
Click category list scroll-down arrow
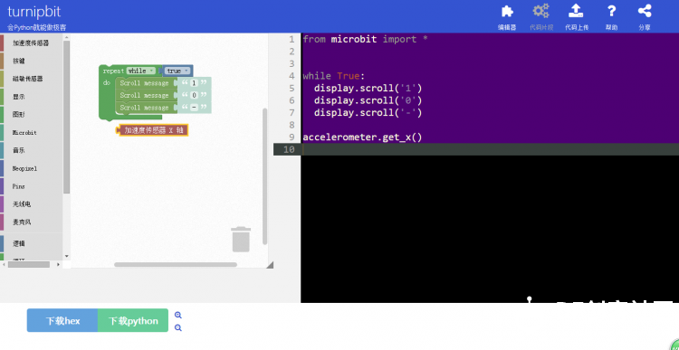(67, 256)
